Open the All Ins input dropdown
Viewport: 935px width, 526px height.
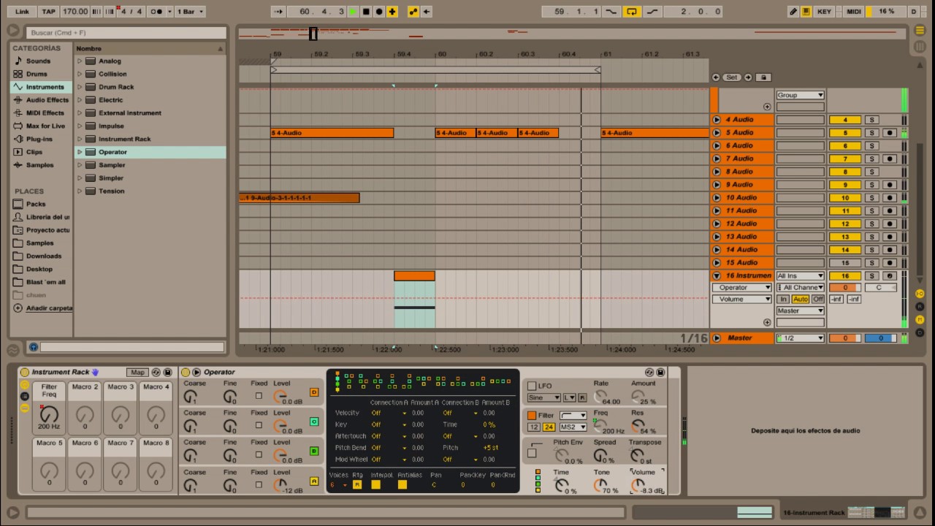tap(800, 276)
